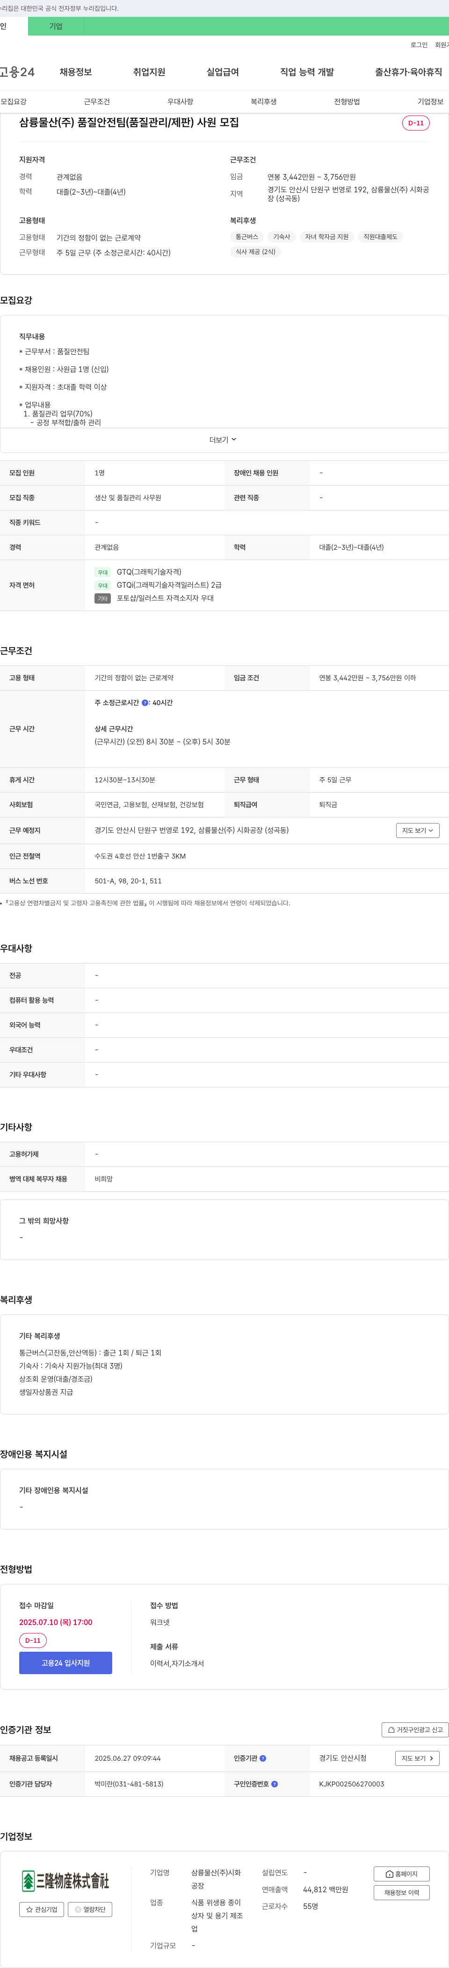
Task: Click the 55명 employee count
Action: click(x=311, y=1906)
